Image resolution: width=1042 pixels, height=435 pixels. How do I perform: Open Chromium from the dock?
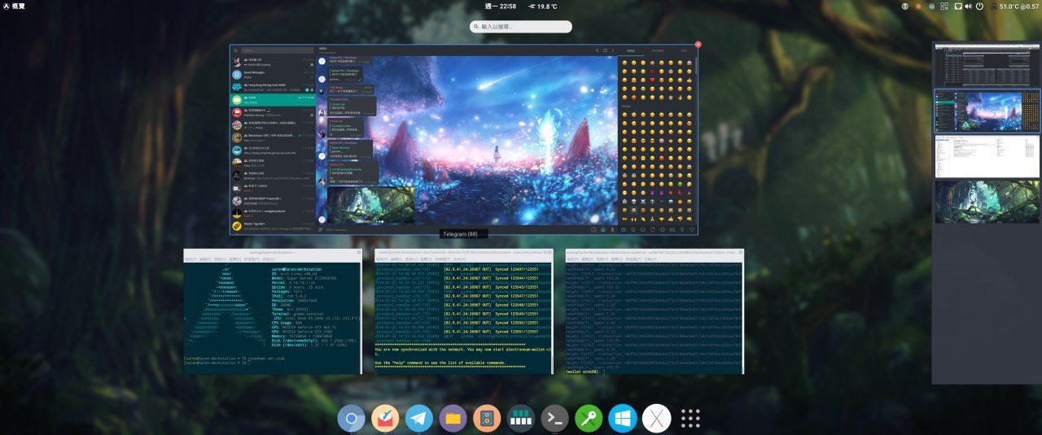pos(352,419)
